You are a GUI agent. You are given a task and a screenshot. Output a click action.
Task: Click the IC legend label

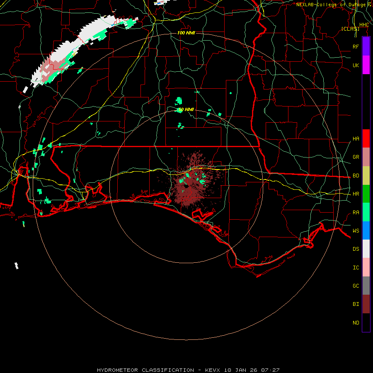pos(356,268)
